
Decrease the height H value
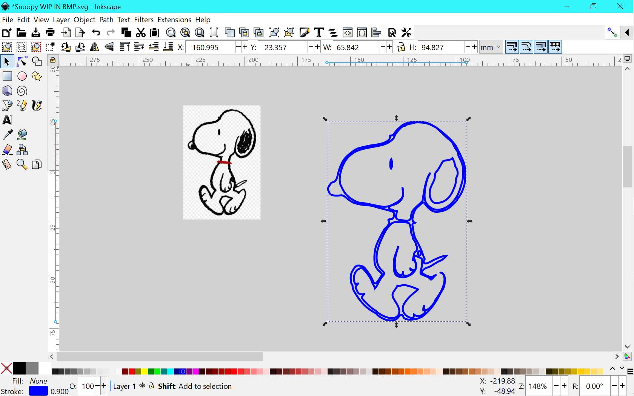pos(468,47)
